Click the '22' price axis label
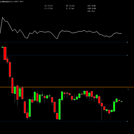 [127, 42]
